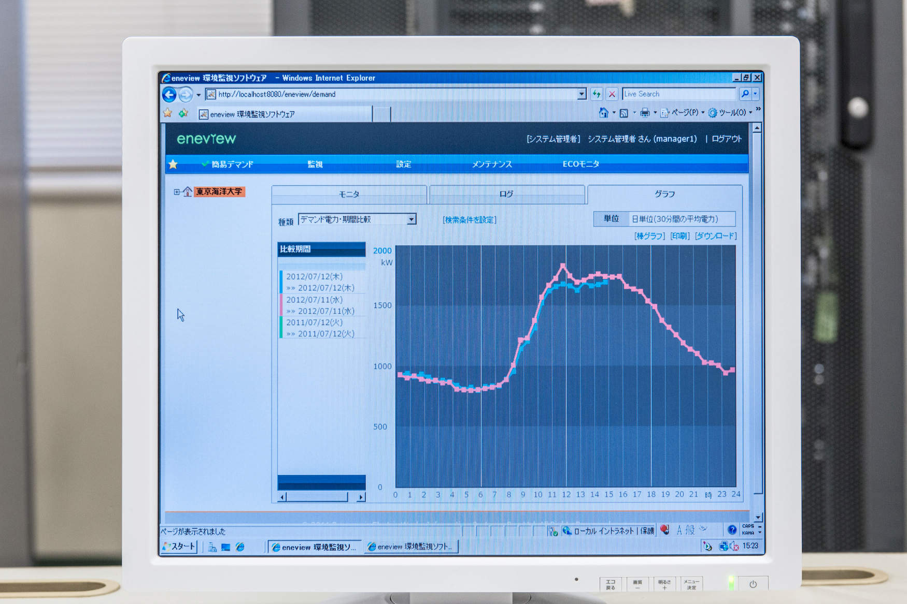The width and height of the screenshot is (907, 604).
Task: Click the Home icon in IE toolbar
Action: click(603, 113)
